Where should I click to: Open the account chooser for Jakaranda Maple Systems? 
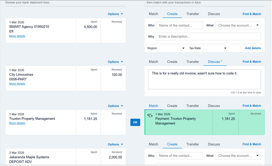point(238,156)
